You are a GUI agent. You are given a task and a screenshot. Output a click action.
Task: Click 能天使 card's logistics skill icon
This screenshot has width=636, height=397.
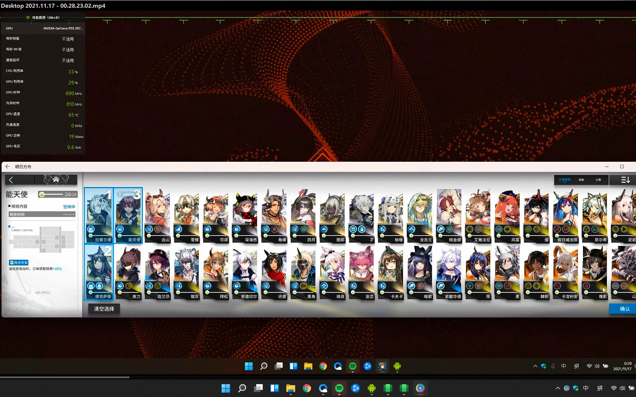[120, 229]
